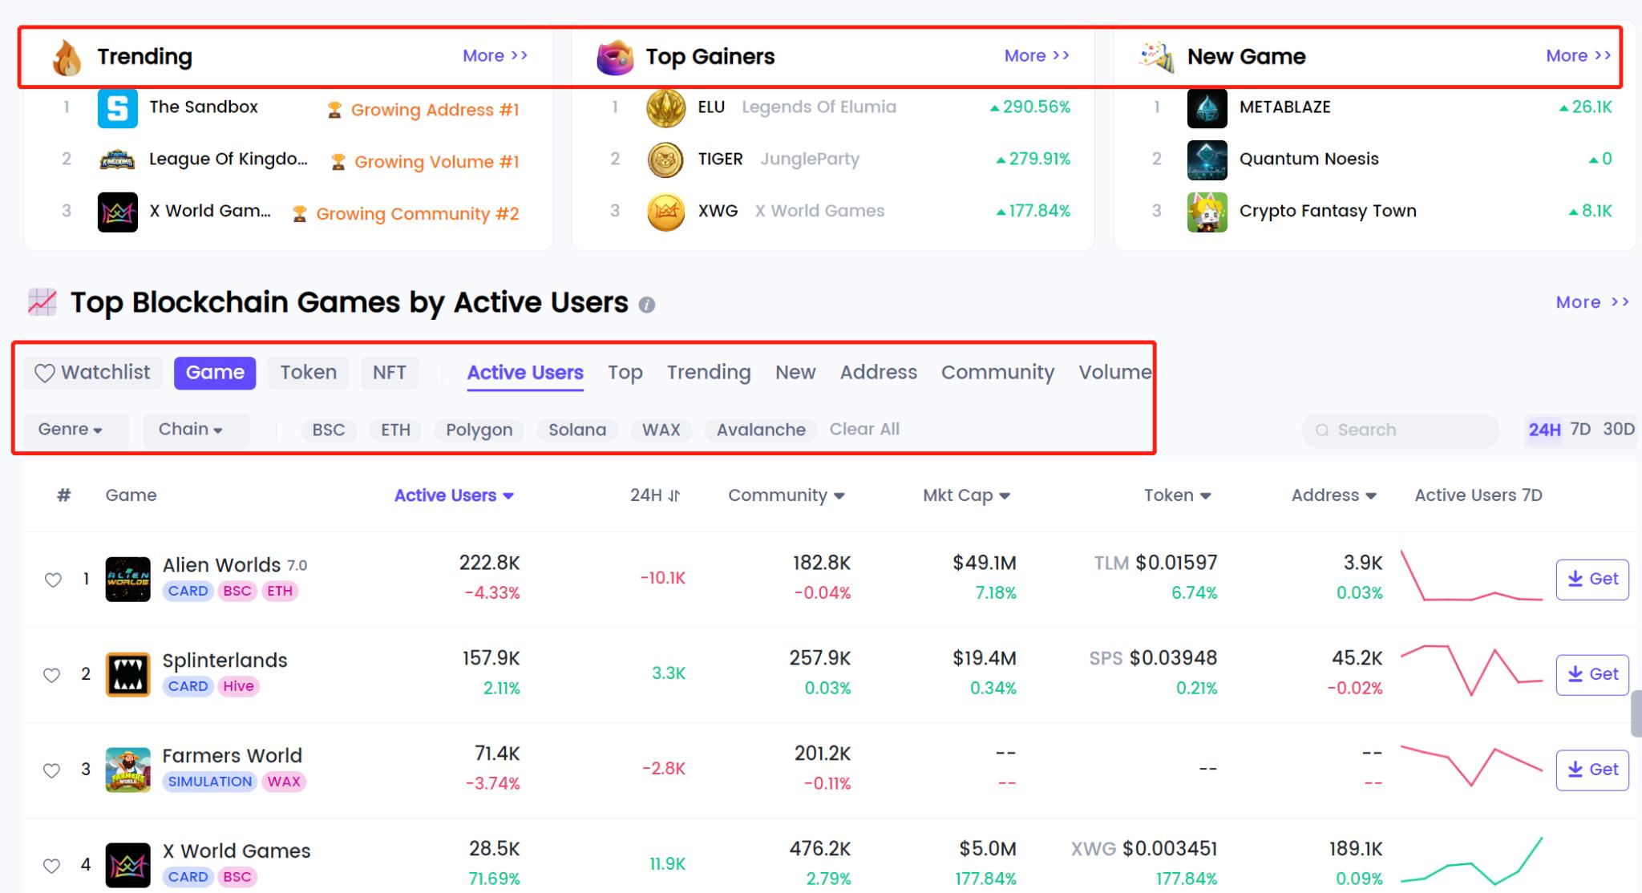Favorite Alien Worlds with heart icon

(53, 580)
